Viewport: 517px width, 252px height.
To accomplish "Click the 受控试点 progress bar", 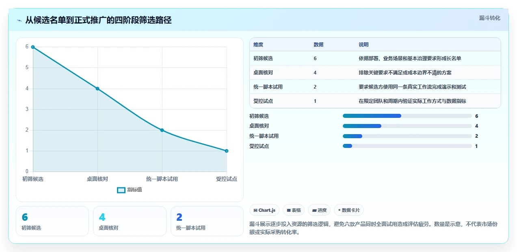I will (407, 146).
